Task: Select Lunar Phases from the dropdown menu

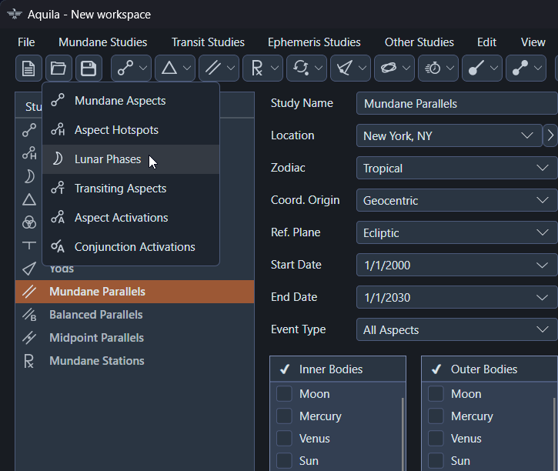Action: click(x=108, y=159)
